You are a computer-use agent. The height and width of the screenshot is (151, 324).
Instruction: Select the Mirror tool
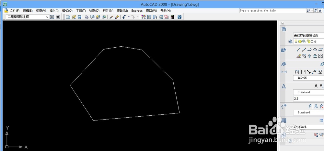click(x=309, y=56)
